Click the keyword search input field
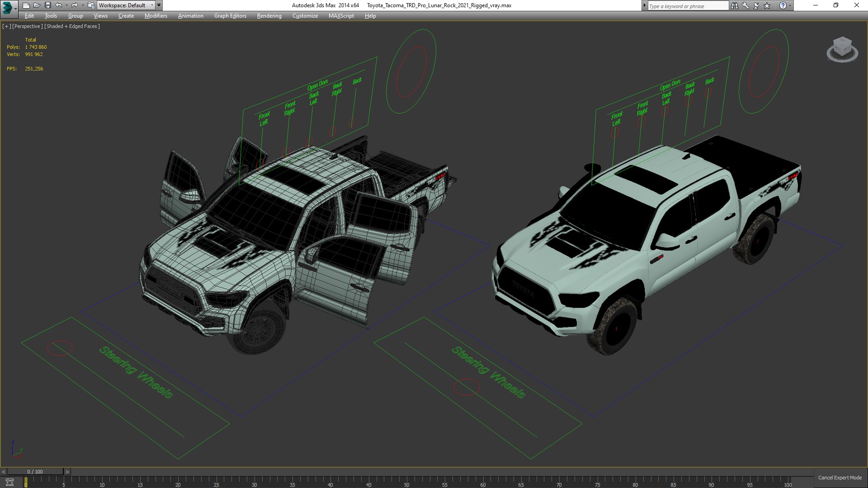Screen dimensions: 868x488 point(688,6)
